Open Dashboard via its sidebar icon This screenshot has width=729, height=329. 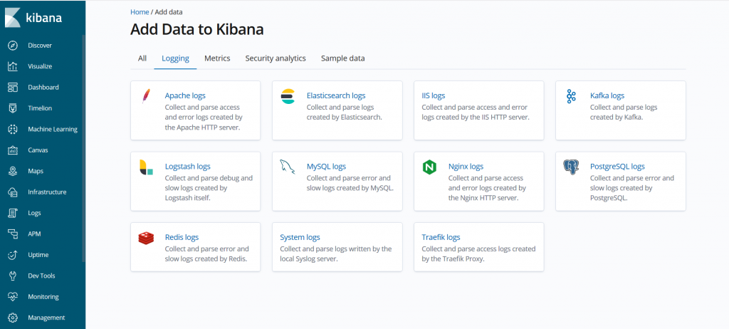13,87
